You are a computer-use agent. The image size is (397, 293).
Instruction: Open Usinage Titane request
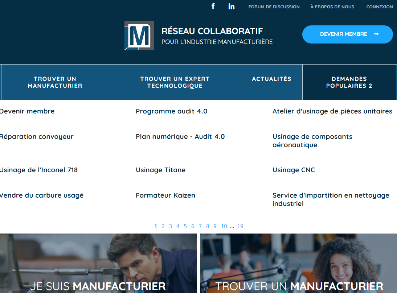pos(160,170)
